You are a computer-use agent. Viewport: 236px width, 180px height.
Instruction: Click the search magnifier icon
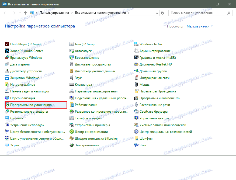(228, 13)
